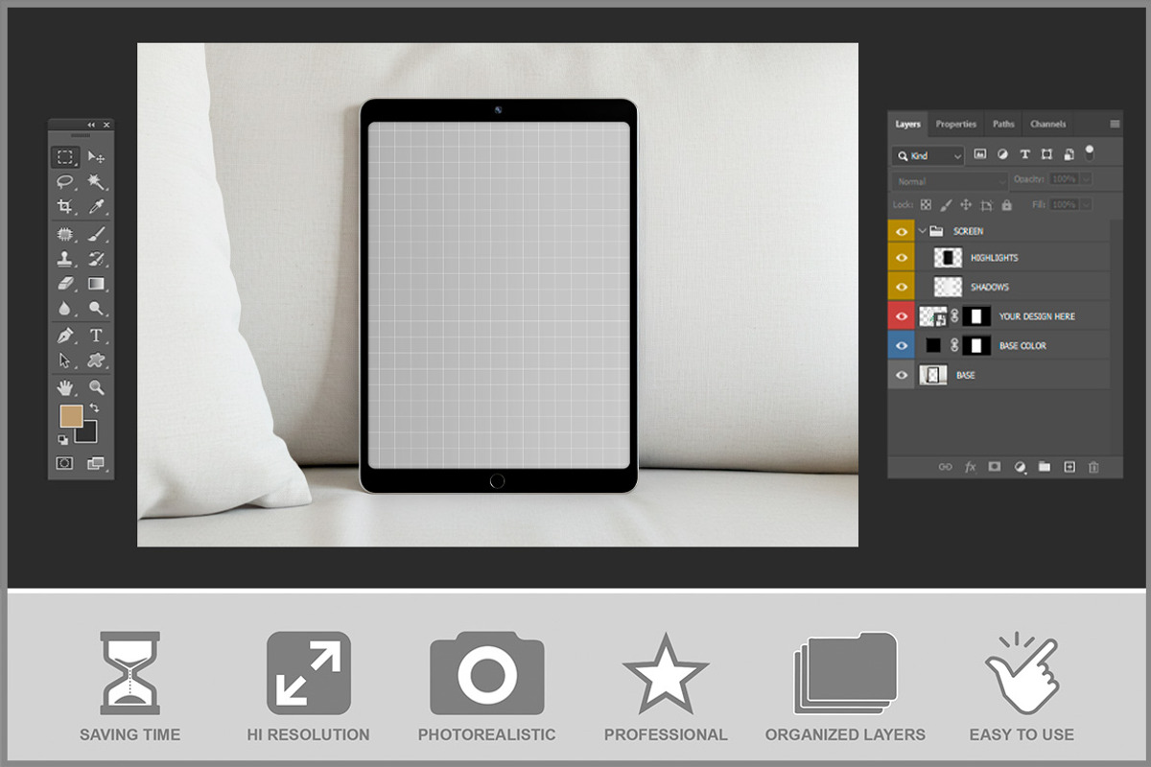Lock all layer attributes with padlock
Screen dimensions: 1151x767
(1006, 204)
